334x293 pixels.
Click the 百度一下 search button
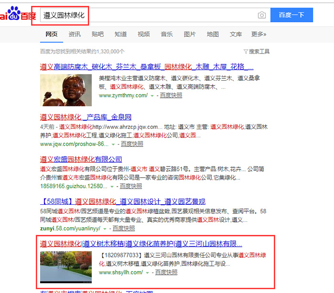click(292, 15)
